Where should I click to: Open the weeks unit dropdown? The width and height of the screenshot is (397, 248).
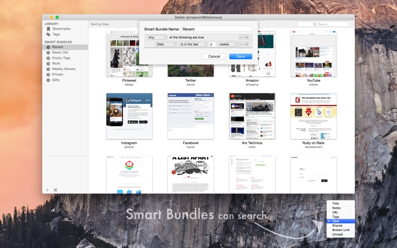click(x=228, y=44)
